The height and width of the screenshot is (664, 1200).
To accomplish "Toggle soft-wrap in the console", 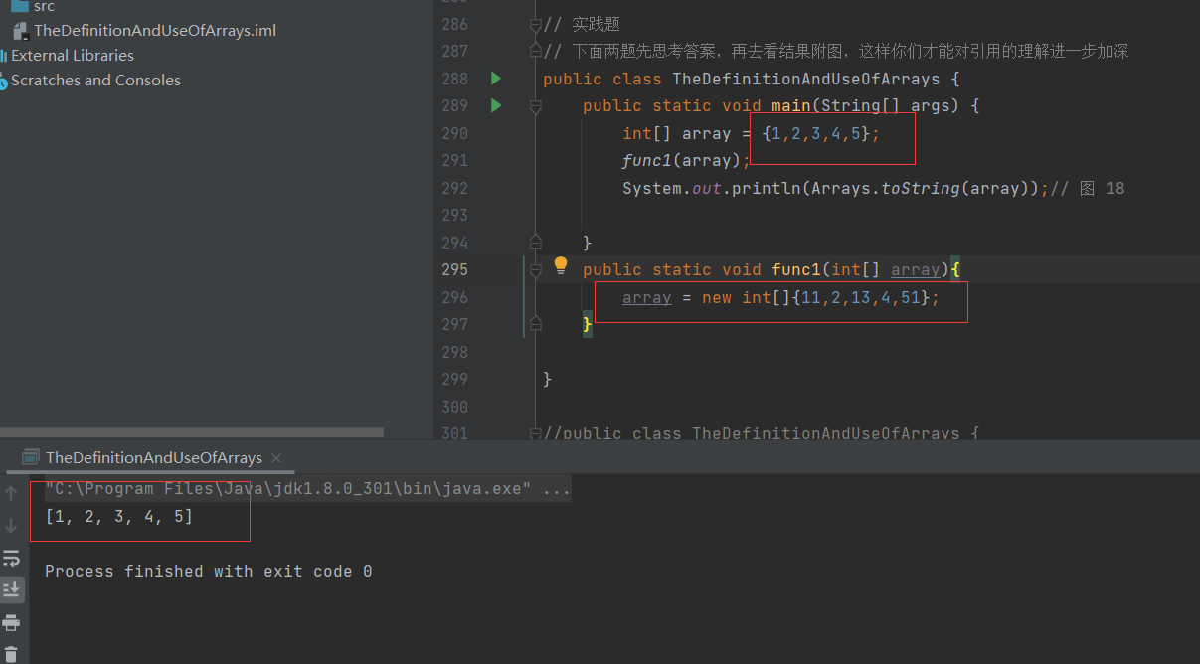I will pyautogui.click(x=11, y=558).
